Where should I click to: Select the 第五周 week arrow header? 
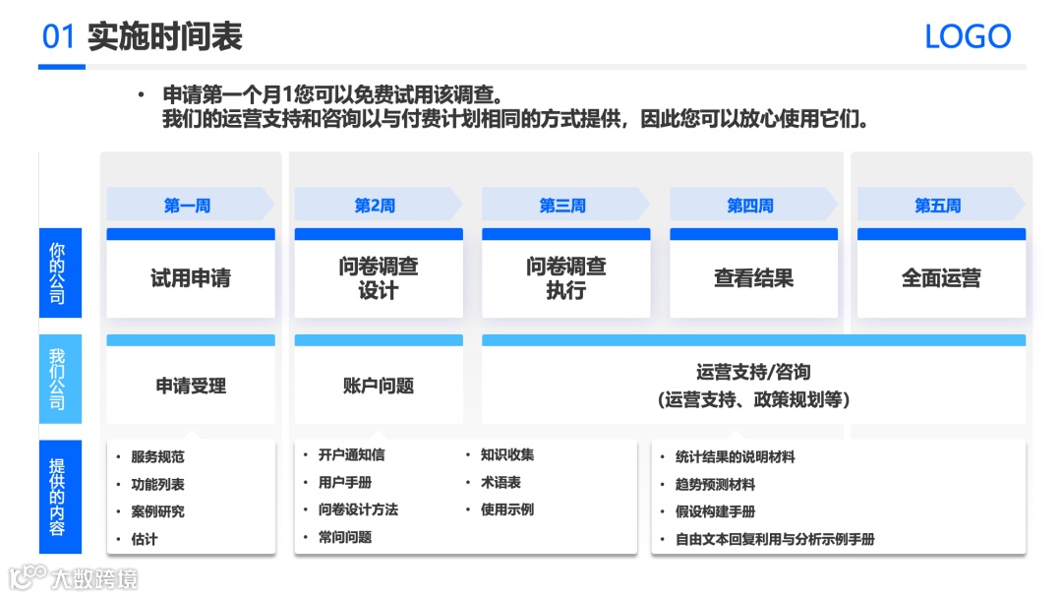point(941,205)
